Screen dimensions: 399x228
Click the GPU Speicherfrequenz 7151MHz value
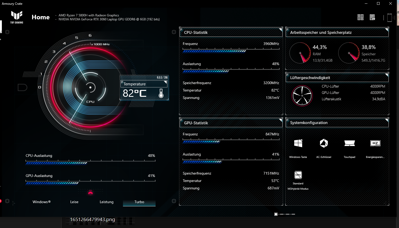[271, 173]
